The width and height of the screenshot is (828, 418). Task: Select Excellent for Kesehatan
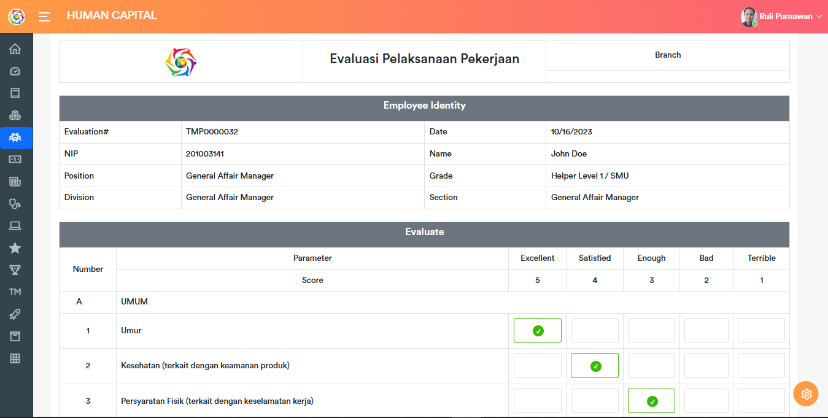(538, 365)
